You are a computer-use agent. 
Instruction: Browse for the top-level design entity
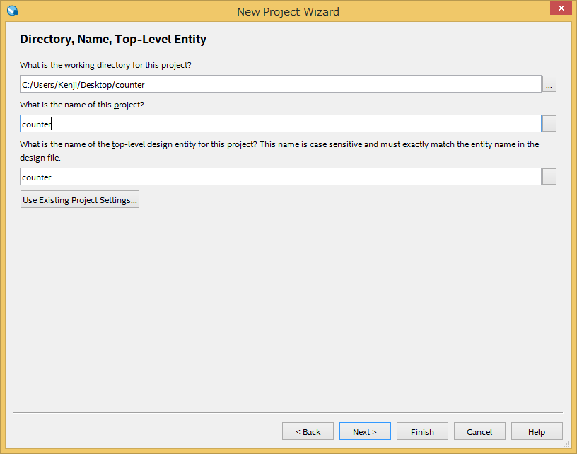[549, 177]
